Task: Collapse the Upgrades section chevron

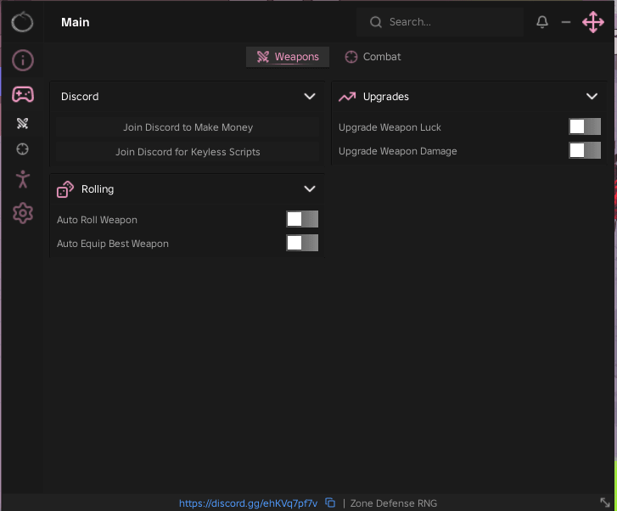Action: (592, 97)
